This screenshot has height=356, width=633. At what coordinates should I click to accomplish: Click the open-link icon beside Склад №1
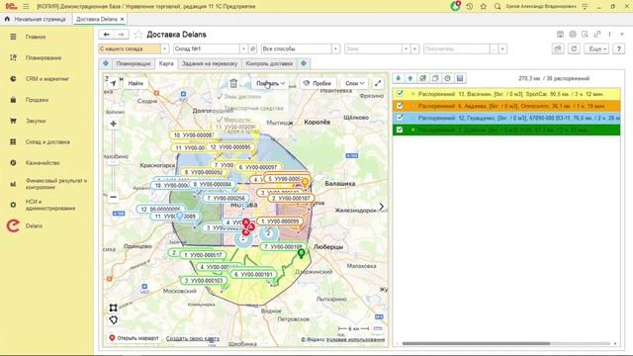pyautogui.click(x=253, y=48)
